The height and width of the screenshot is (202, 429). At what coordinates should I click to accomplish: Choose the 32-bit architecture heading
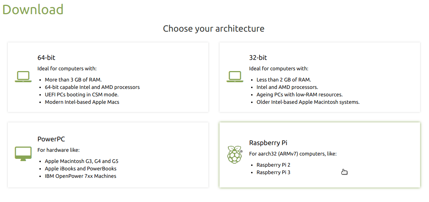(x=258, y=58)
